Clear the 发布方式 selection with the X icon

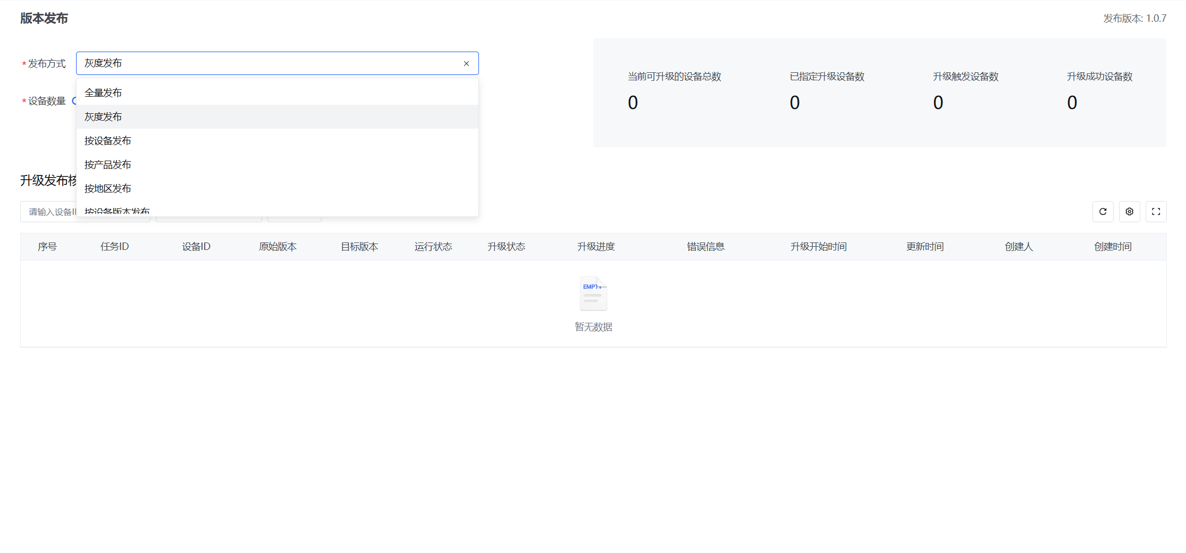[x=466, y=64]
